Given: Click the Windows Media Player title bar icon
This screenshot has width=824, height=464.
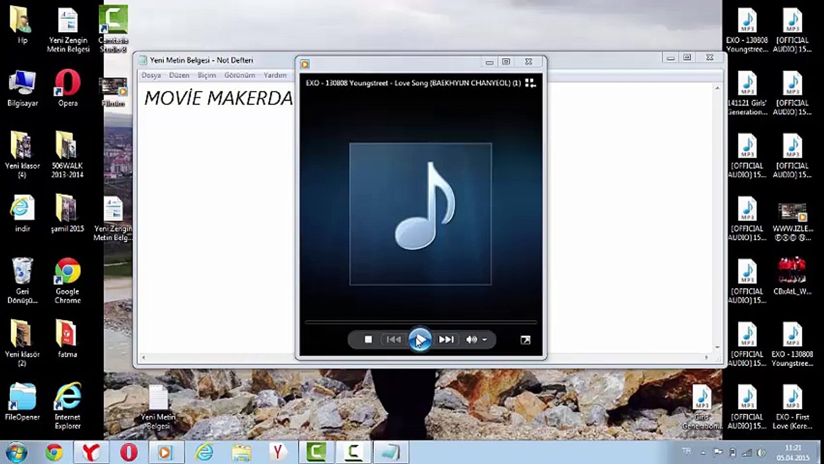Looking at the screenshot, I should tap(305, 63).
